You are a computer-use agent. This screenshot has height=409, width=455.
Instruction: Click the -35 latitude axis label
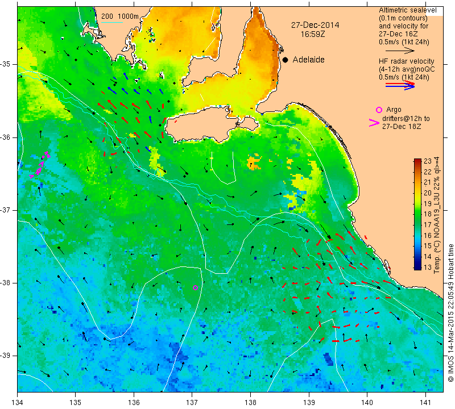5,64
